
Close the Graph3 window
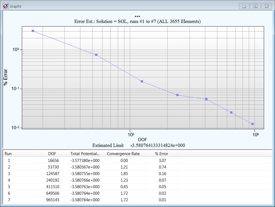266,6
